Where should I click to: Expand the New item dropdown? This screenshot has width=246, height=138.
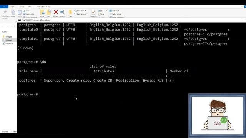point(80,11)
